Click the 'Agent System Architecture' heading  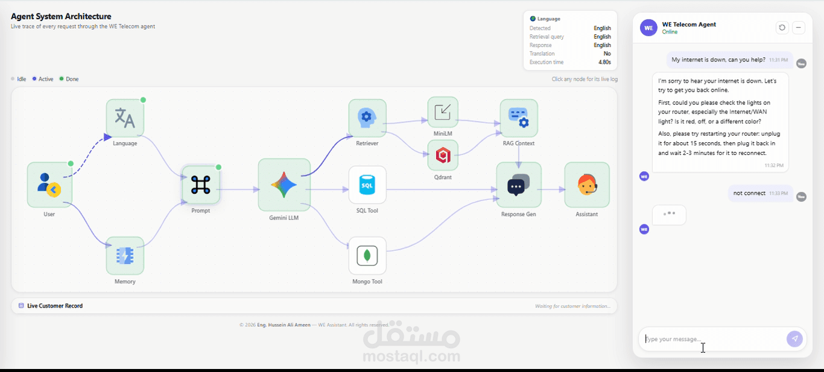(x=61, y=16)
